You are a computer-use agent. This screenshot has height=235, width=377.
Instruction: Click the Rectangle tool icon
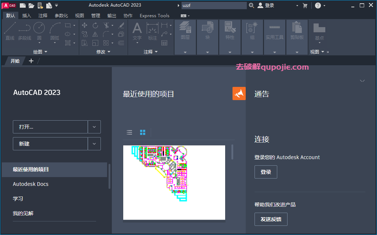(68, 25)
